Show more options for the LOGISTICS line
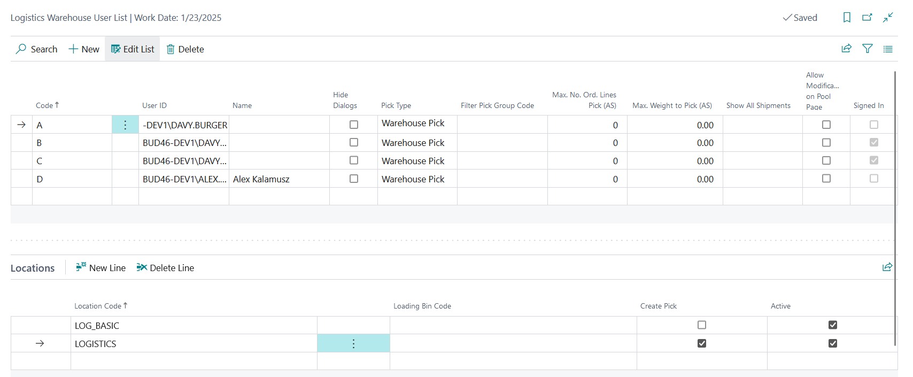Screen dimensions: 913x377 click(353, 344)
